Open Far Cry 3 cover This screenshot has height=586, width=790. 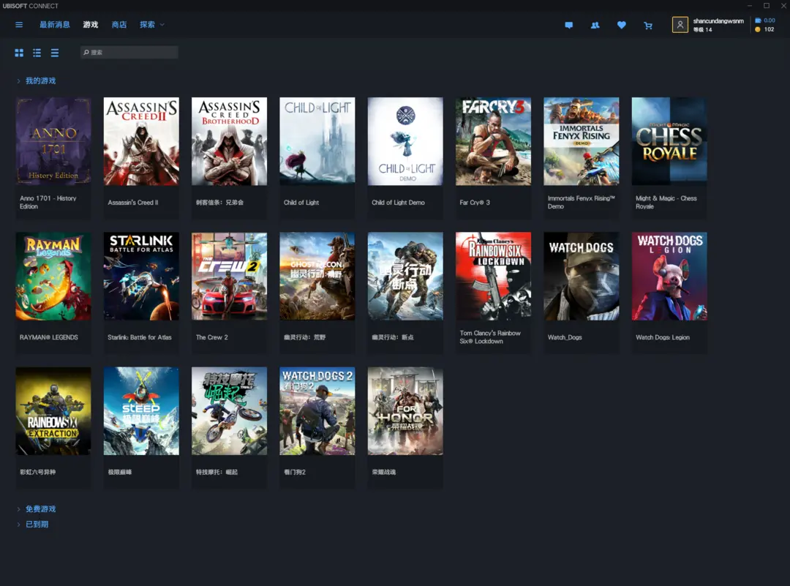pyautogui.click(x=493, y=142)
